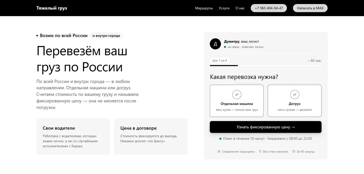The image size is (364, 174).
Task: Click the Цена в договоре feature card title
Action: pyautogui.click(x=138, y=128)
